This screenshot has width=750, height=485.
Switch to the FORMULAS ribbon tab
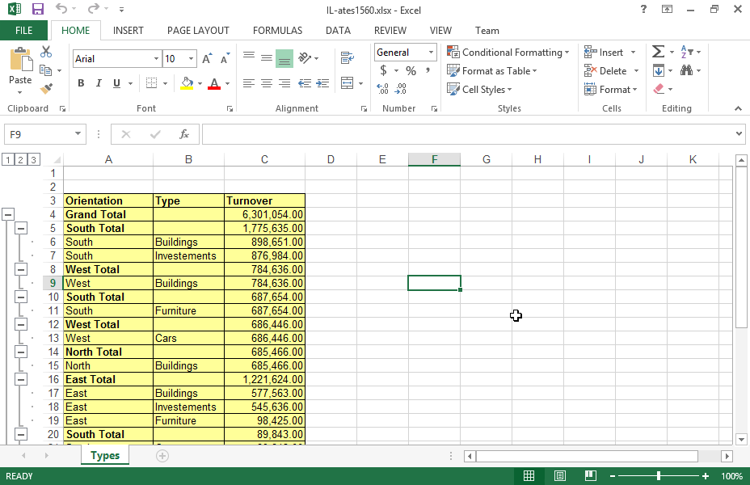pyautogui.click(x=277, y=31)
